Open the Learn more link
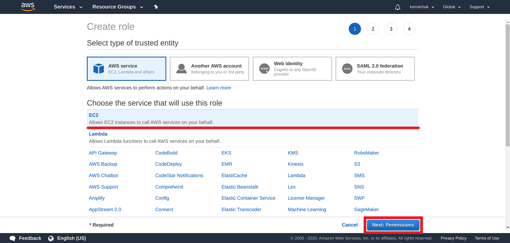 (219, 88)
